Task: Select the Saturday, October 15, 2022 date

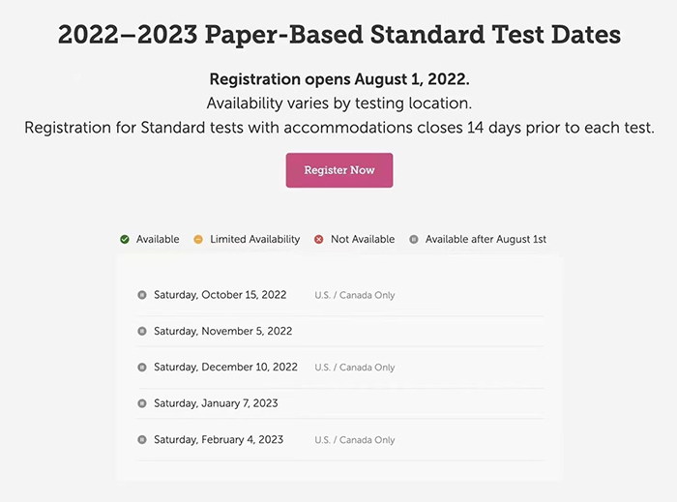Action: coord(221,295)
